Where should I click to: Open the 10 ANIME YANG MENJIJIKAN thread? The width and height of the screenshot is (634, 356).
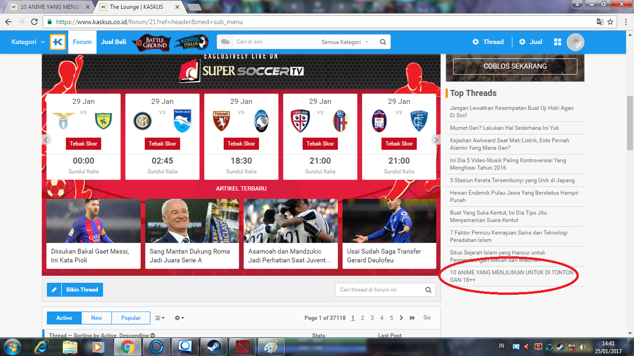click(x=512, y=276)
